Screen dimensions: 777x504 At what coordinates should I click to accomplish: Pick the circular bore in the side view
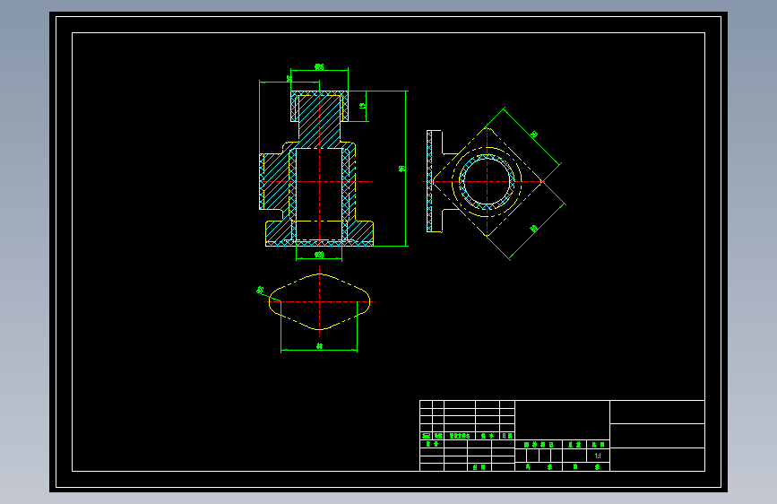[x=487, y=181]
